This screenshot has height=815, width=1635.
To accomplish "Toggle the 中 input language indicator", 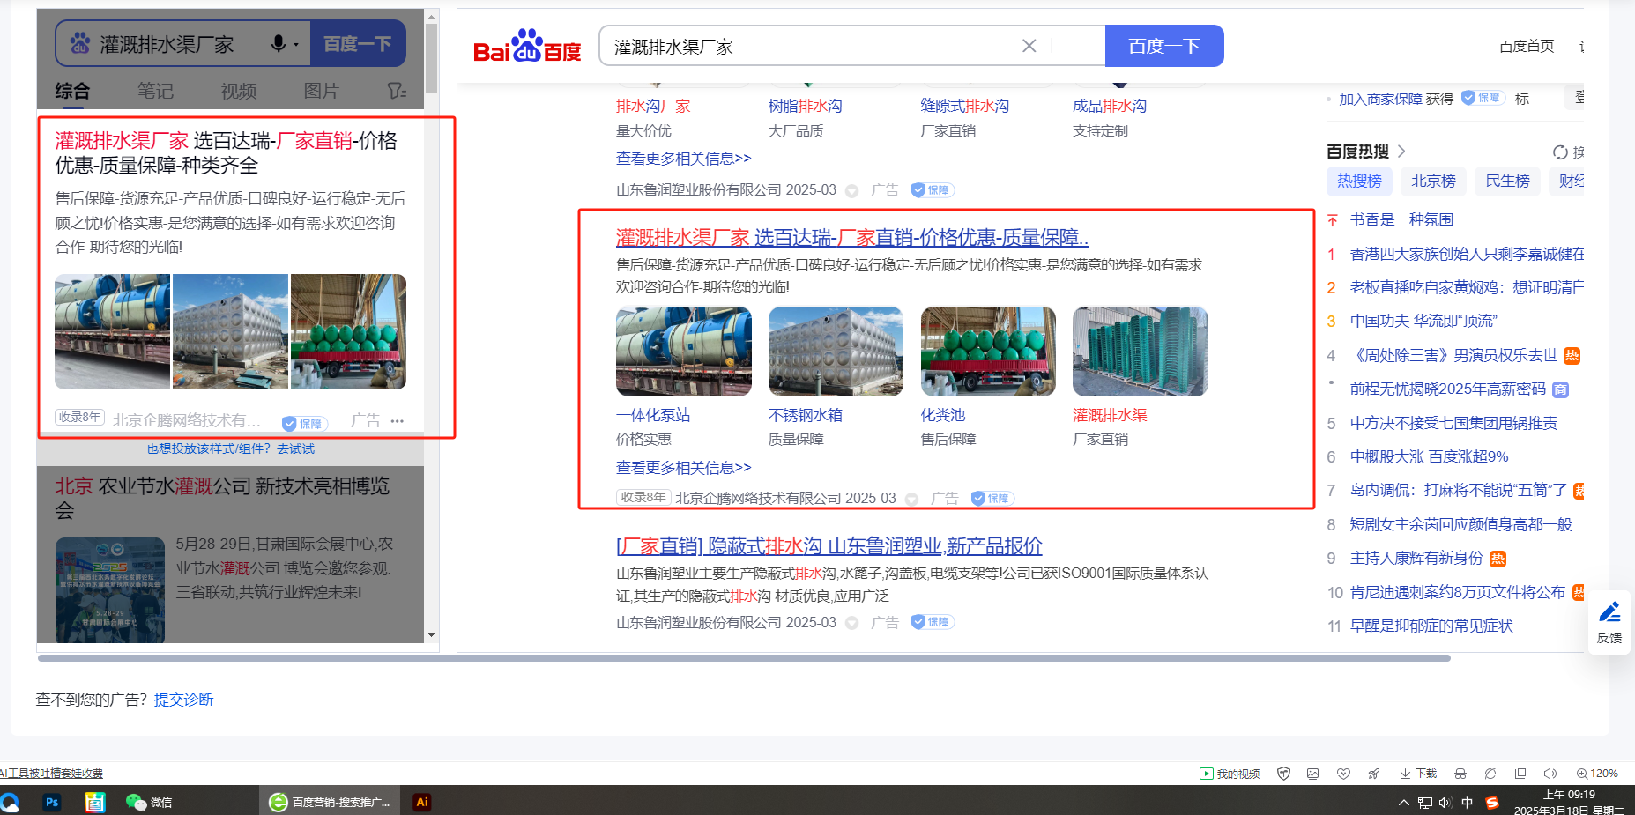I will tap(1467, 803).
